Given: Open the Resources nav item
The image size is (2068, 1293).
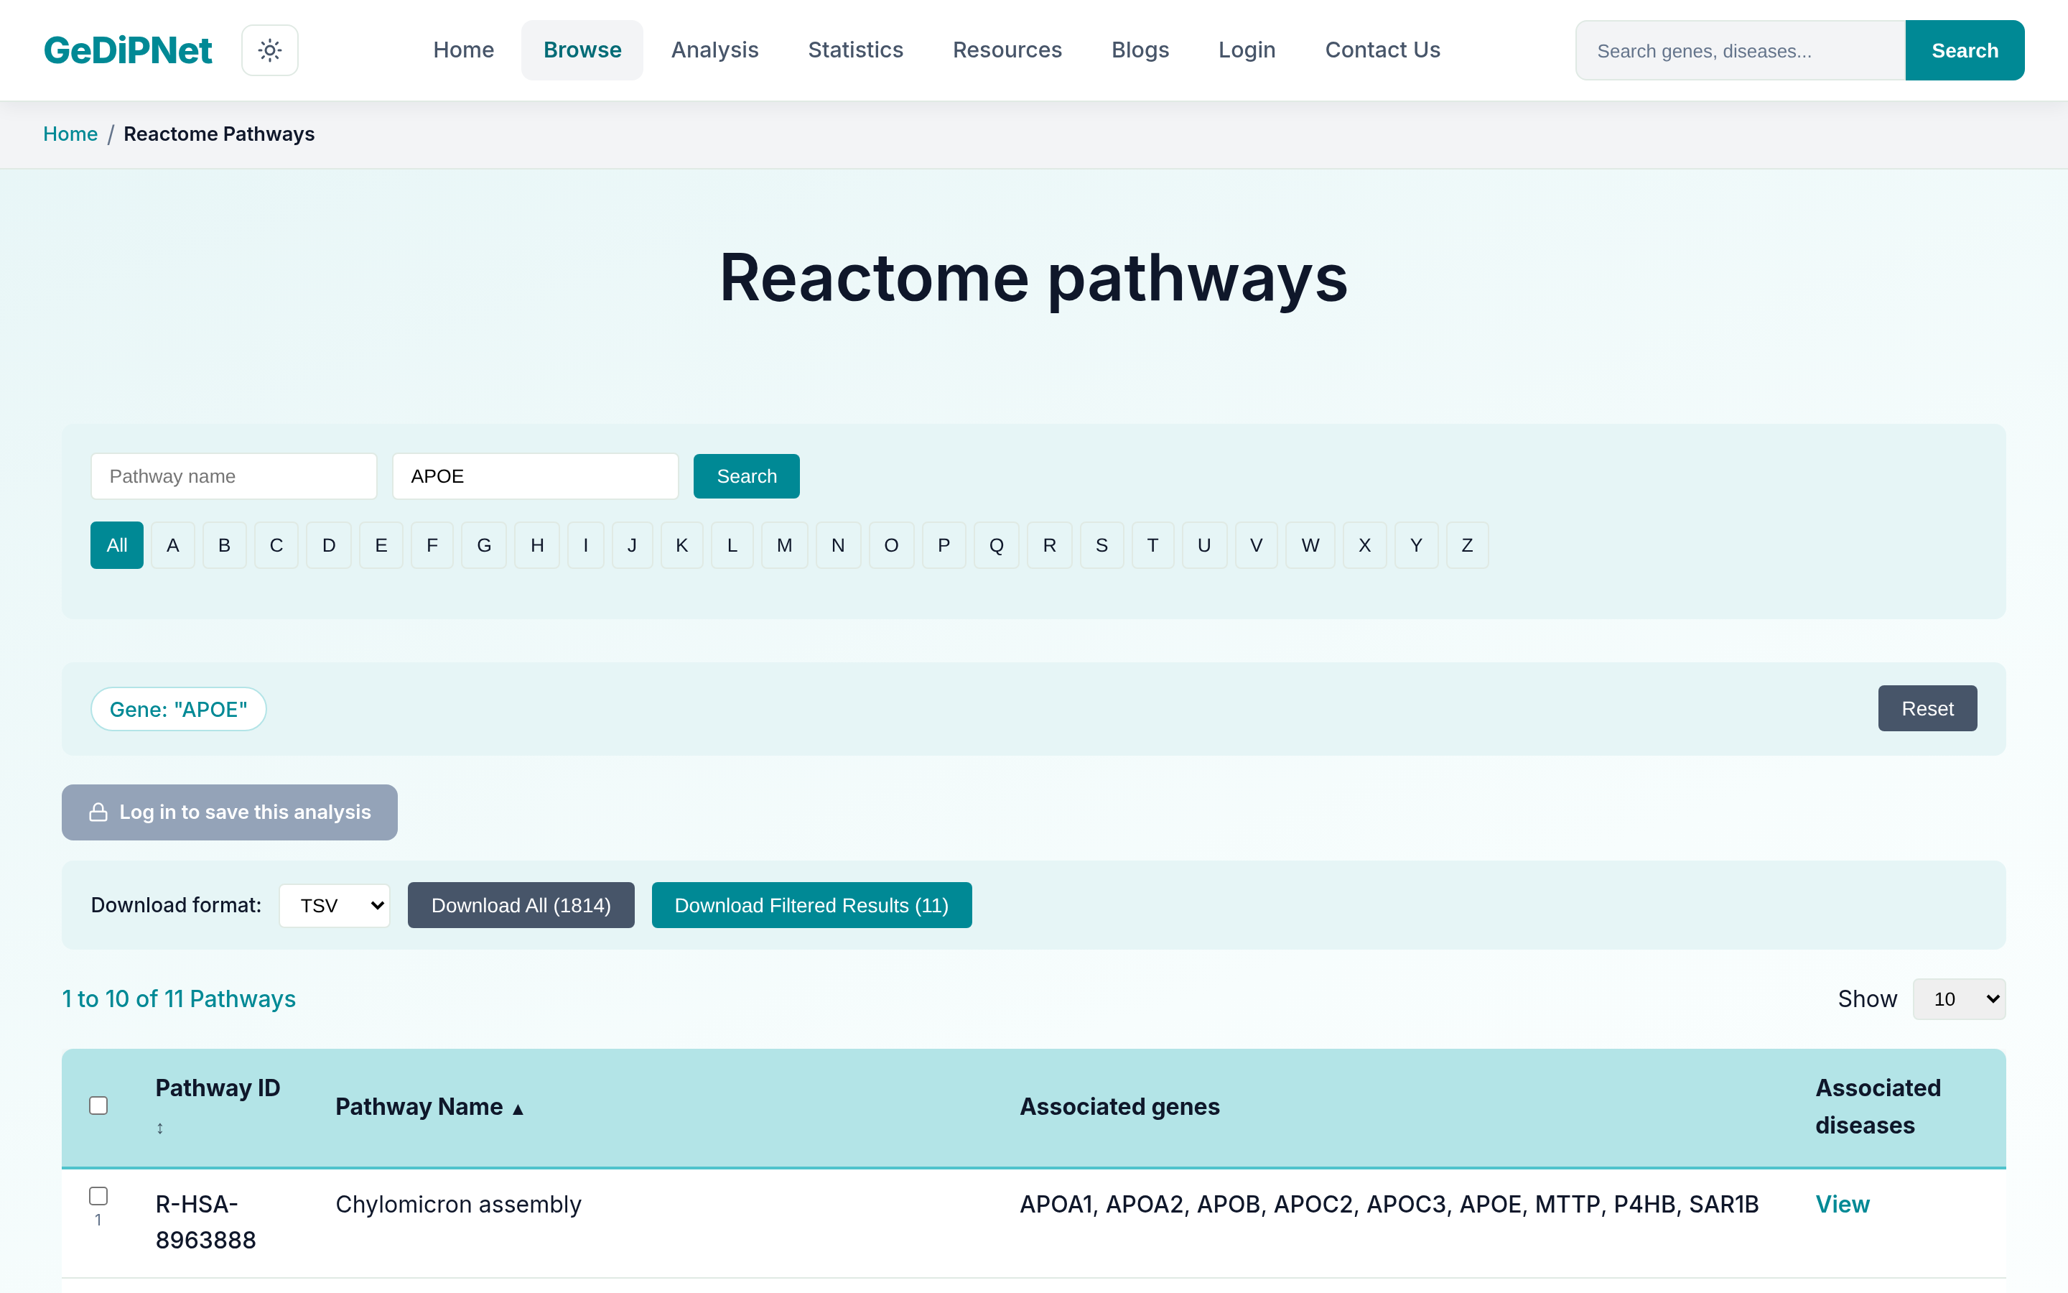Looking at the screenshot, I should point(1007,50).
